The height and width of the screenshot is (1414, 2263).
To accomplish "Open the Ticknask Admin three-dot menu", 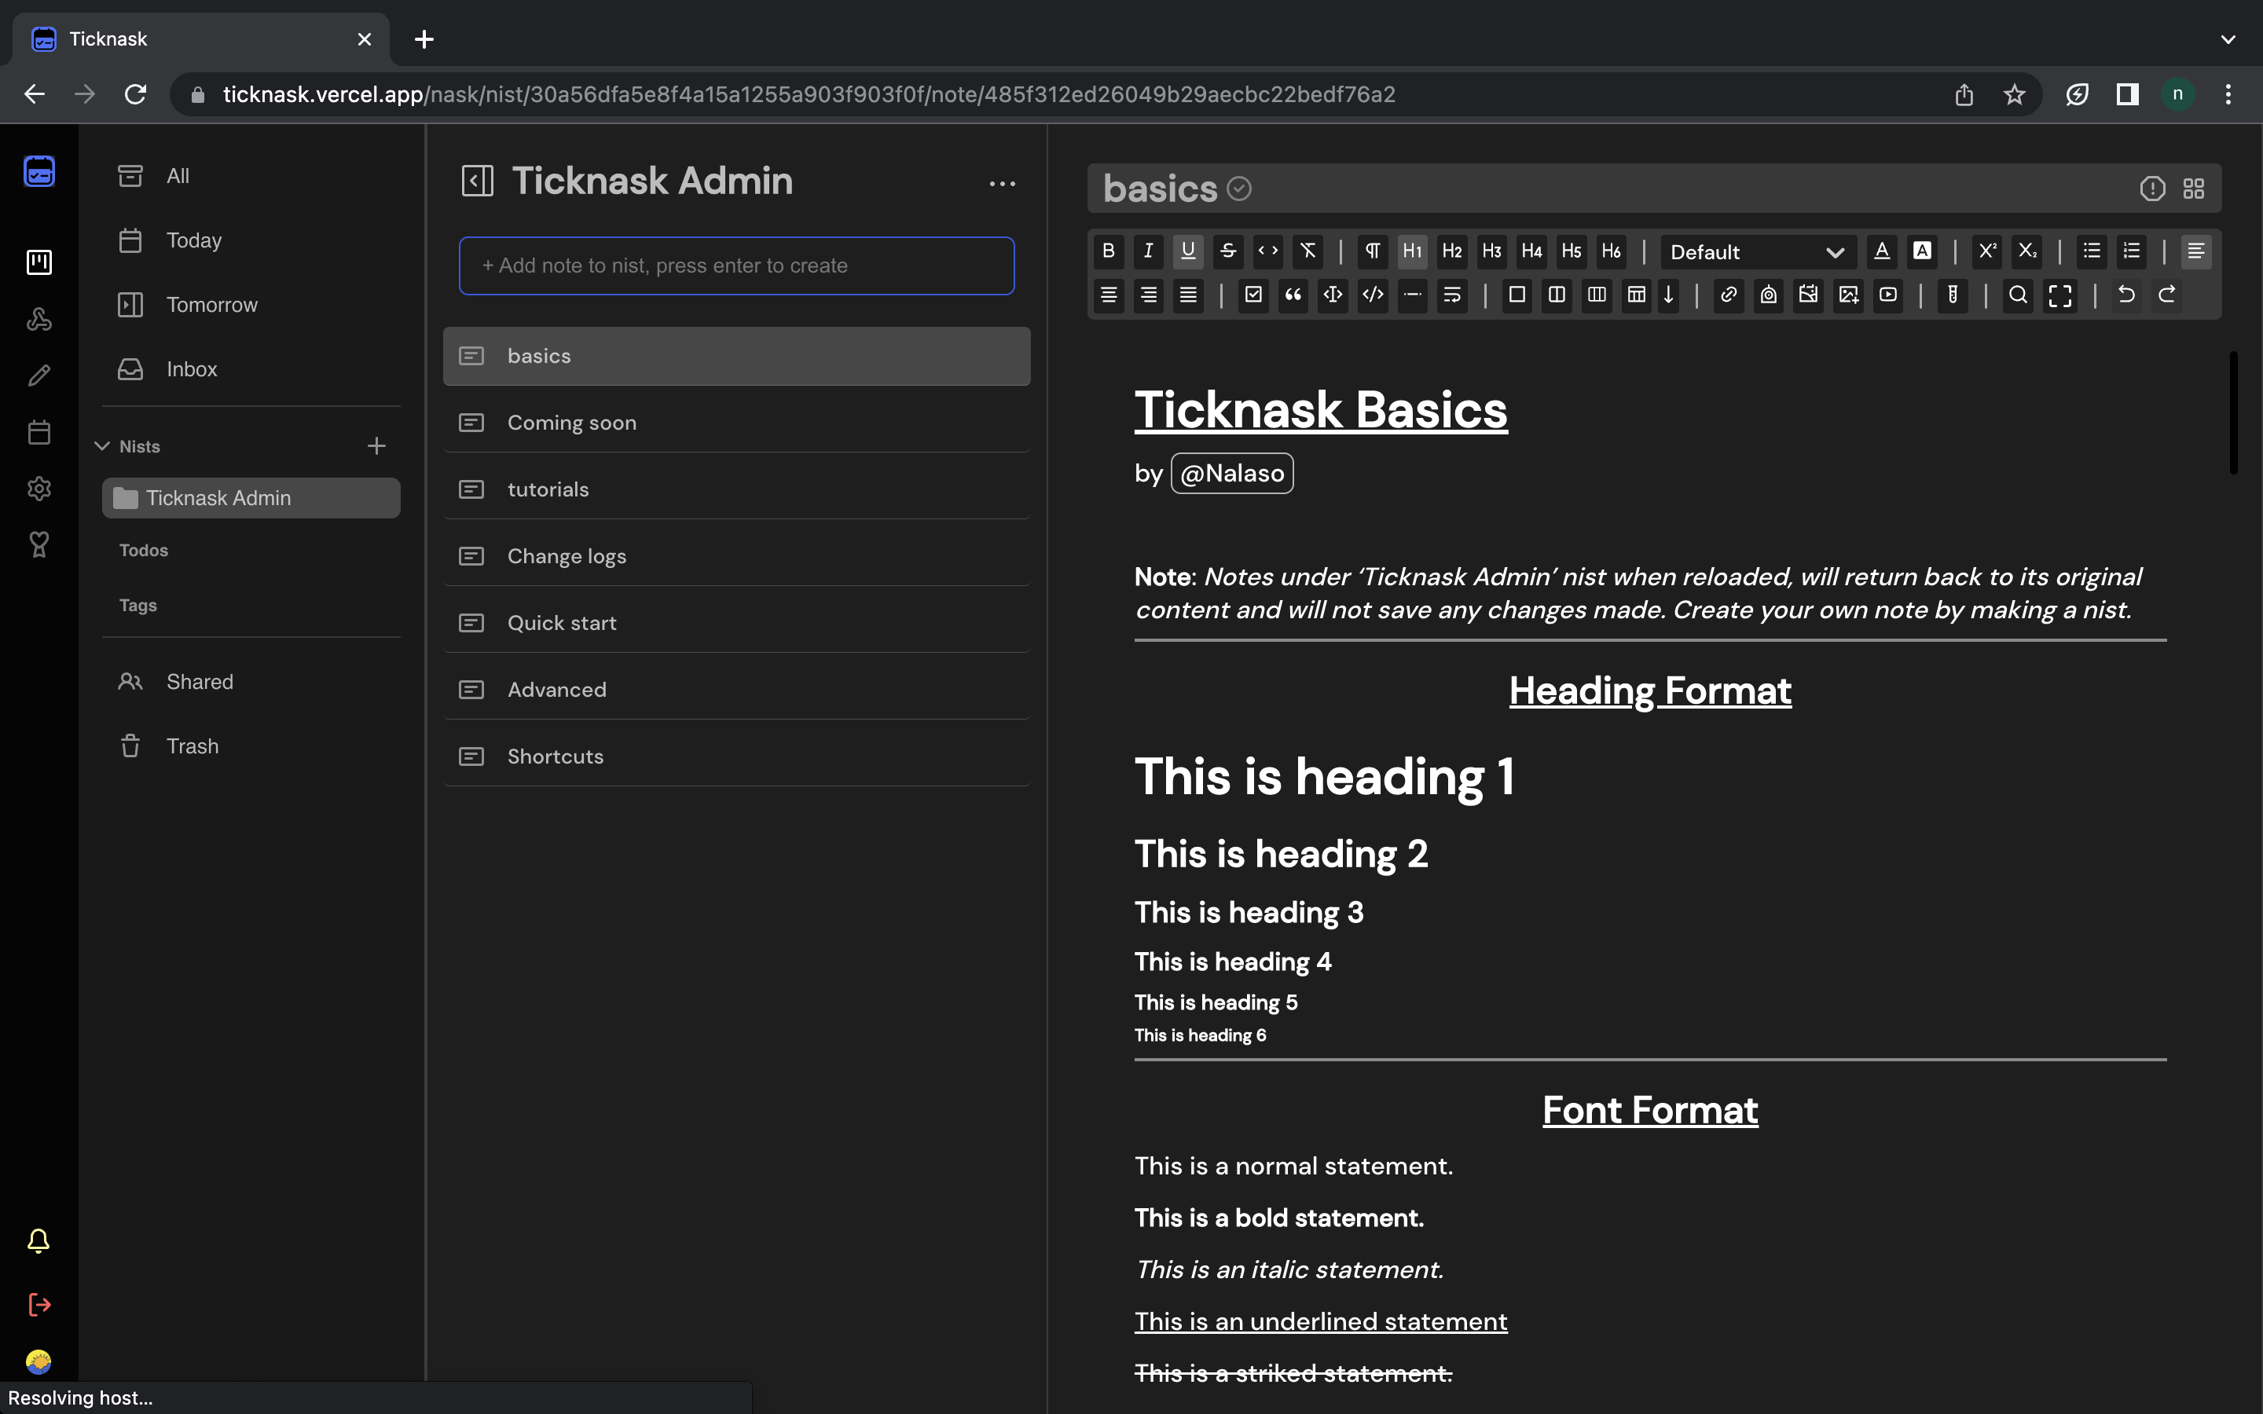I will pyautogui.click(x=1003, y=185).
